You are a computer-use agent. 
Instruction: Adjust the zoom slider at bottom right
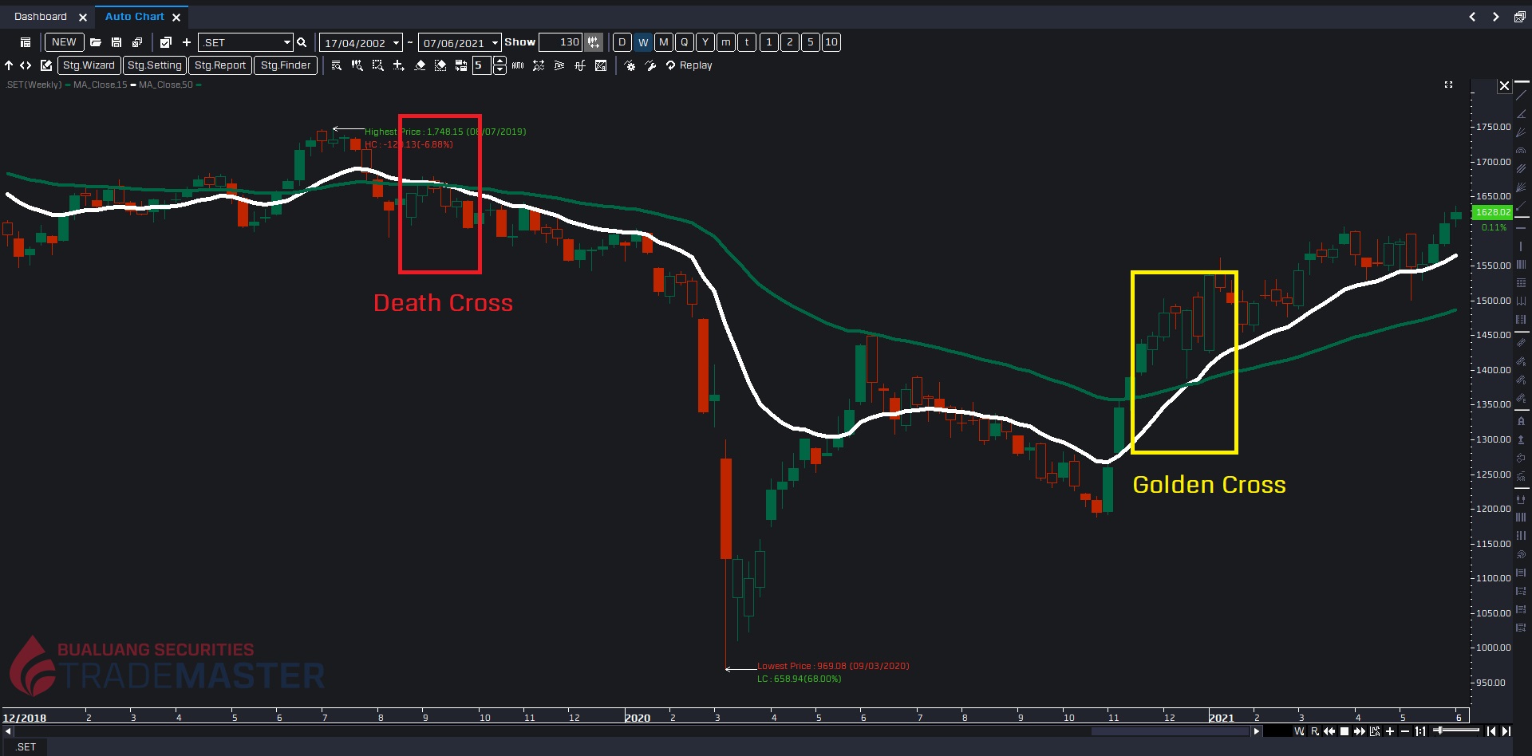pyautogui.click(x=1441, y=731)
